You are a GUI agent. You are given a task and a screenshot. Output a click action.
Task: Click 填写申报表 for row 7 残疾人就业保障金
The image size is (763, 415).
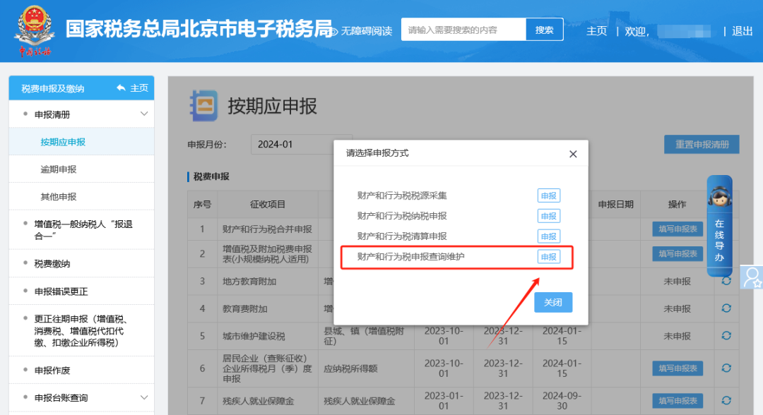[x=678, y=401]
